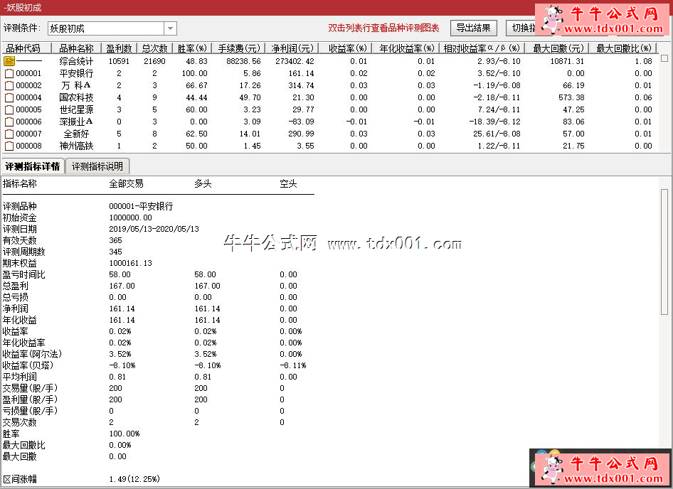Screen dimensions: 673x489
Task: Click the document icon for 000002
Action: tap(9, 85)
